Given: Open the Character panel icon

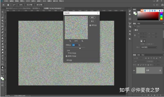Looking at the screenshot, I should [x=130, y=31].
